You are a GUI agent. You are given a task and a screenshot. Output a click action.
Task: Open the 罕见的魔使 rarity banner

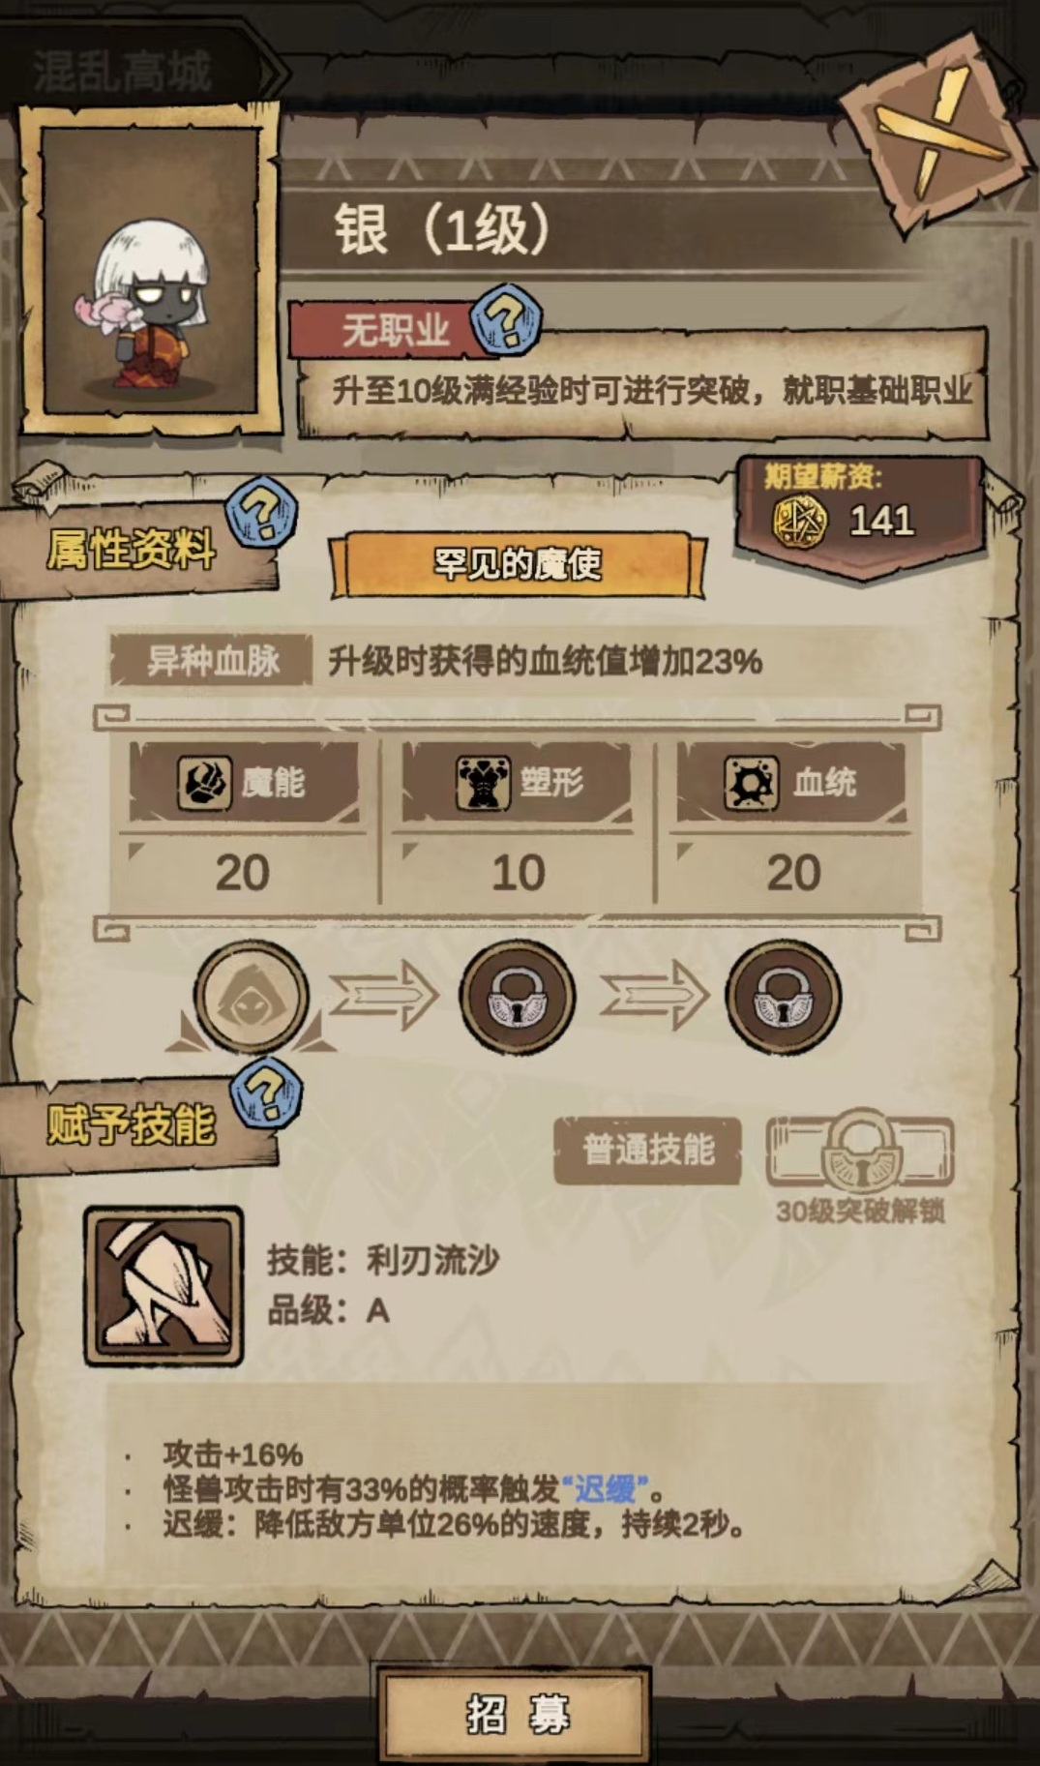point(518,564)
